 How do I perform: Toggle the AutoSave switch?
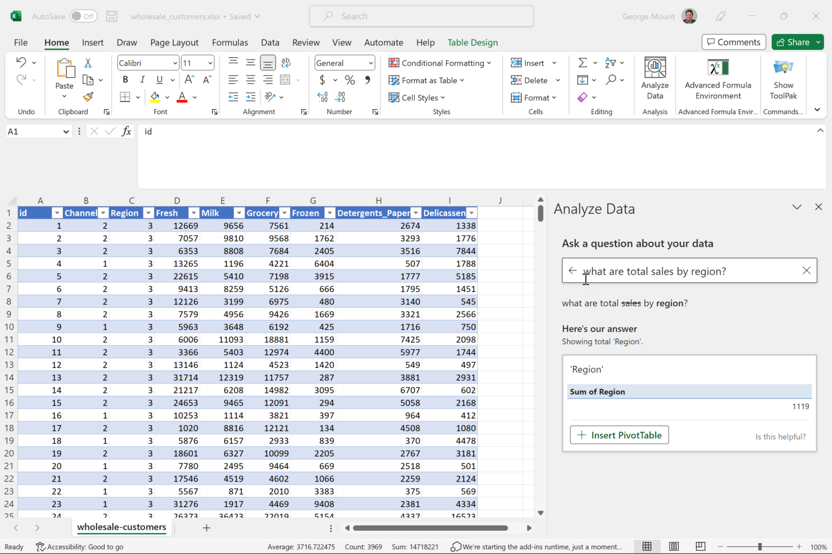83,16
